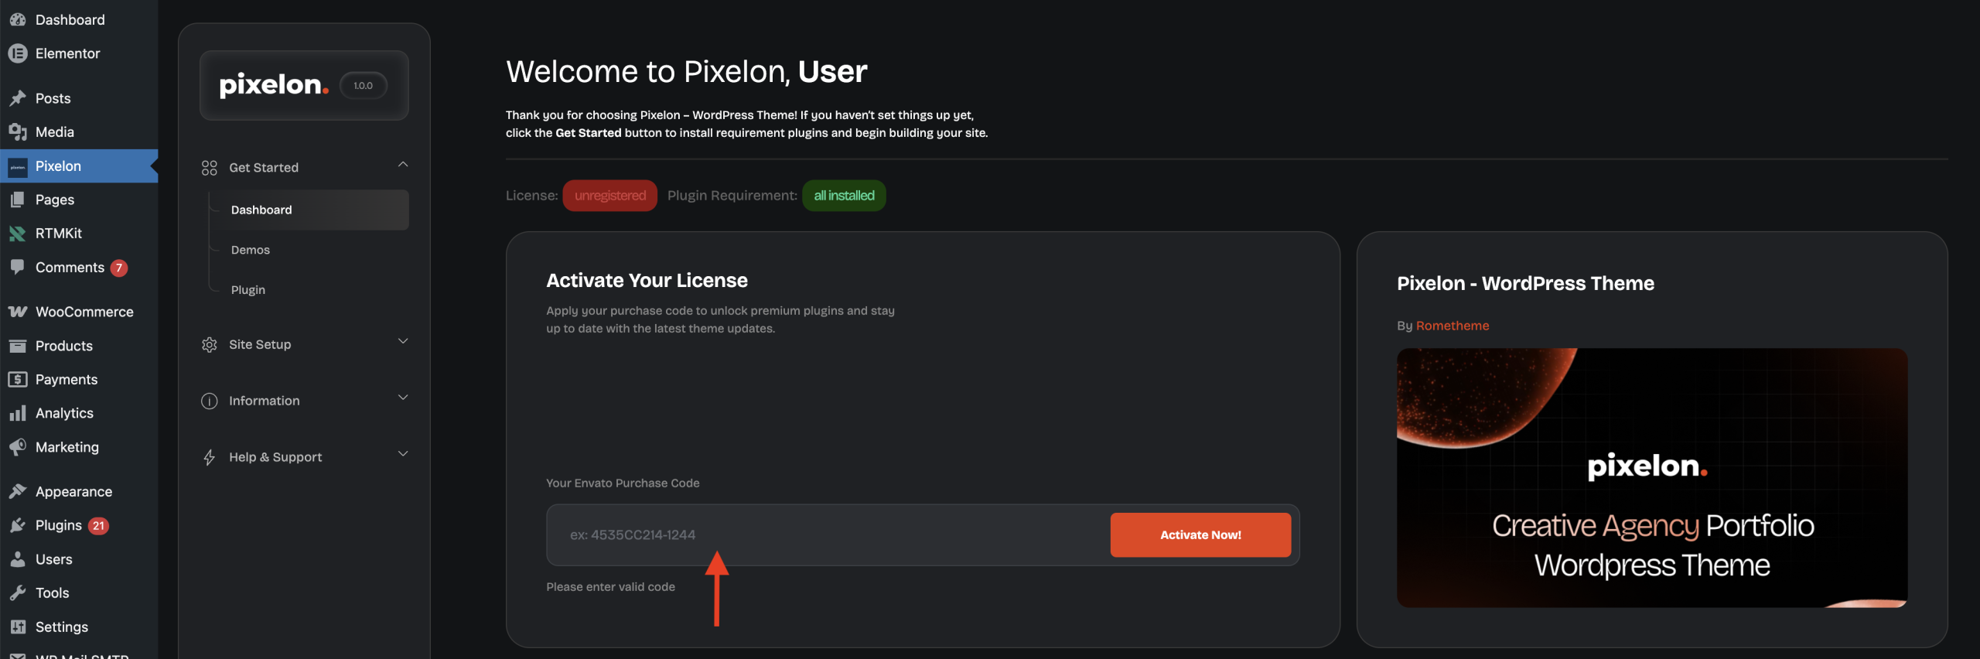This screenshot has width=1980, height=659.
Task: Follow the Rometheme author link
Action: tap(1452, 326)
